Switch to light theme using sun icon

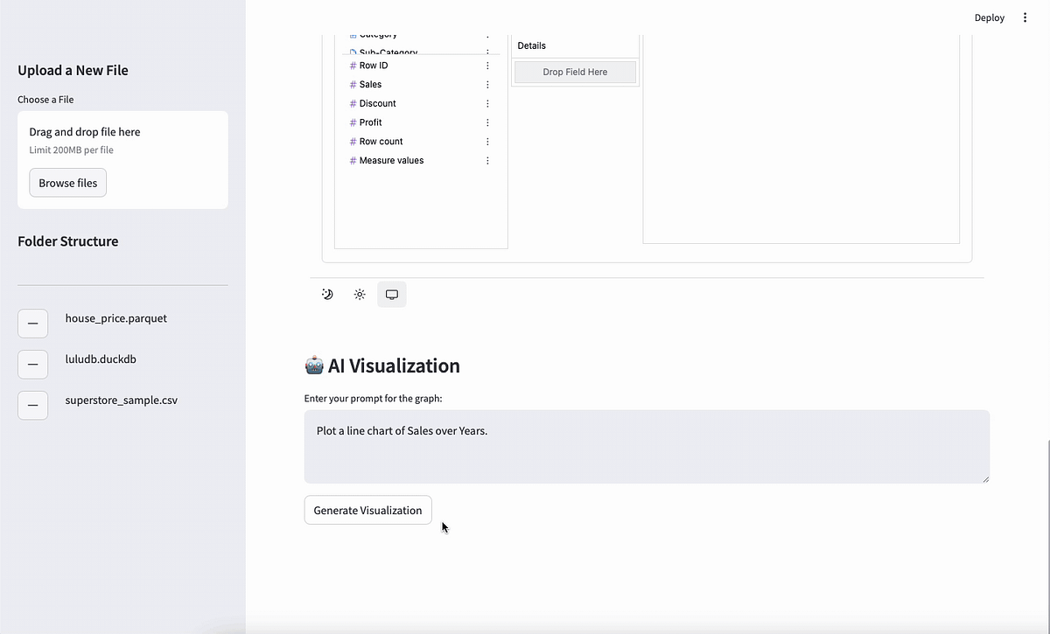point(359,294)
